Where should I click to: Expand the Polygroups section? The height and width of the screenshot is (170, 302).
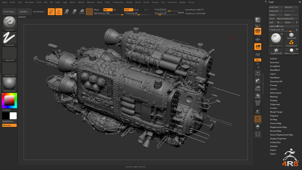tap(275, 104)
